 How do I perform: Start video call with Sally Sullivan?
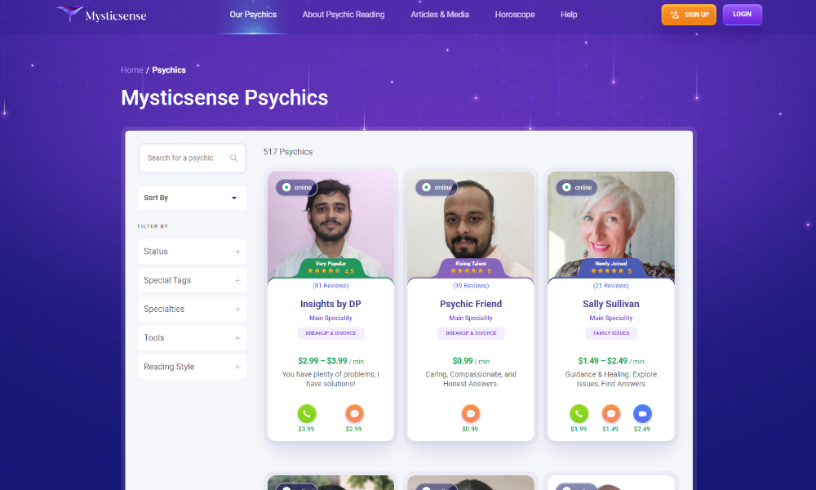(642, 414)
